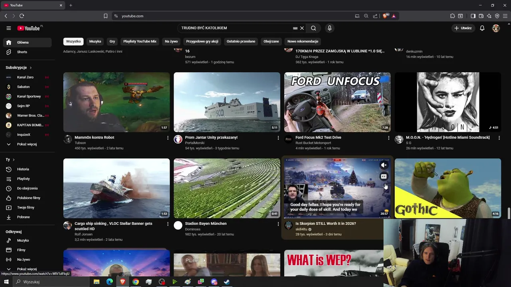This screenshot has width=511, height=287.
Task: Open Sabaton subscription channel
Action: click(x=27, y=87)
